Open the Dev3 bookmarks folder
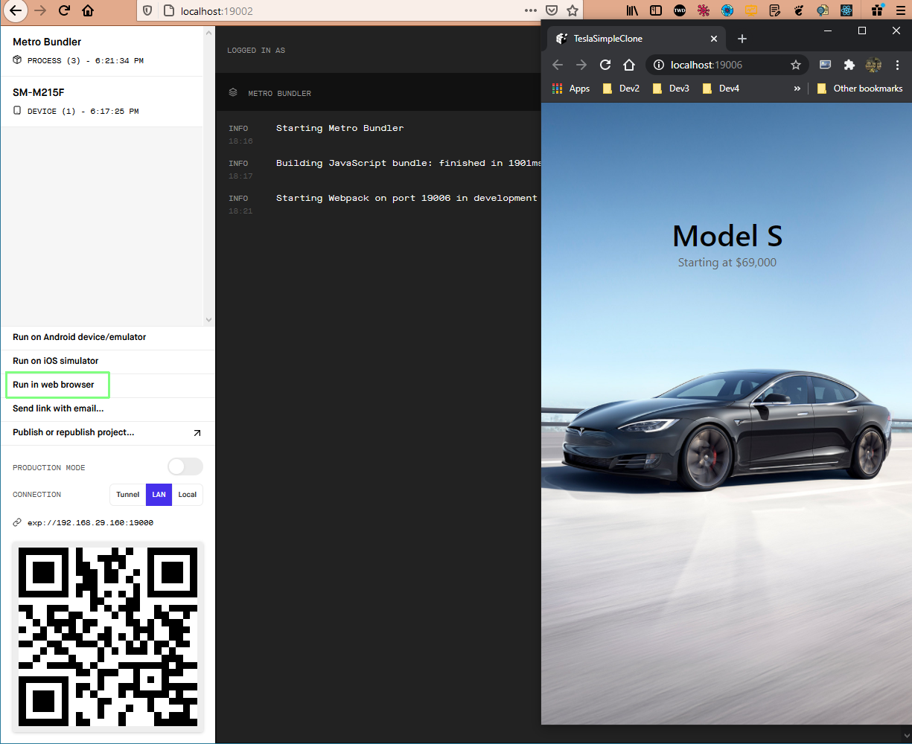Viewport: 912px width, 744px height. pyautogui.click(x=671, y=89)
